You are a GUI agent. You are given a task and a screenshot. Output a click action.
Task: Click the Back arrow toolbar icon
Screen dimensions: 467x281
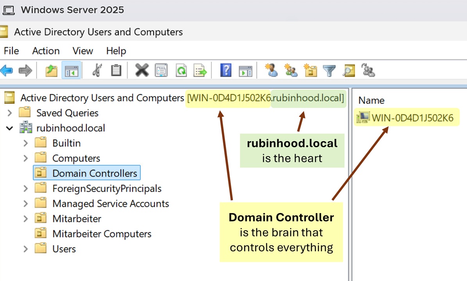7,71
